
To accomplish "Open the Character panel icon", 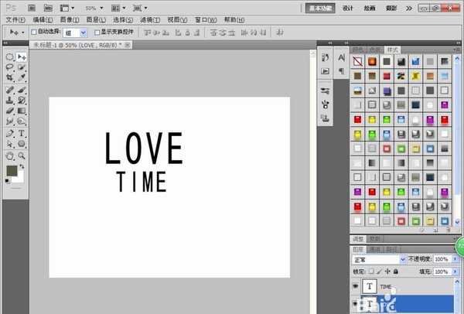I will (x=326, y=57).
